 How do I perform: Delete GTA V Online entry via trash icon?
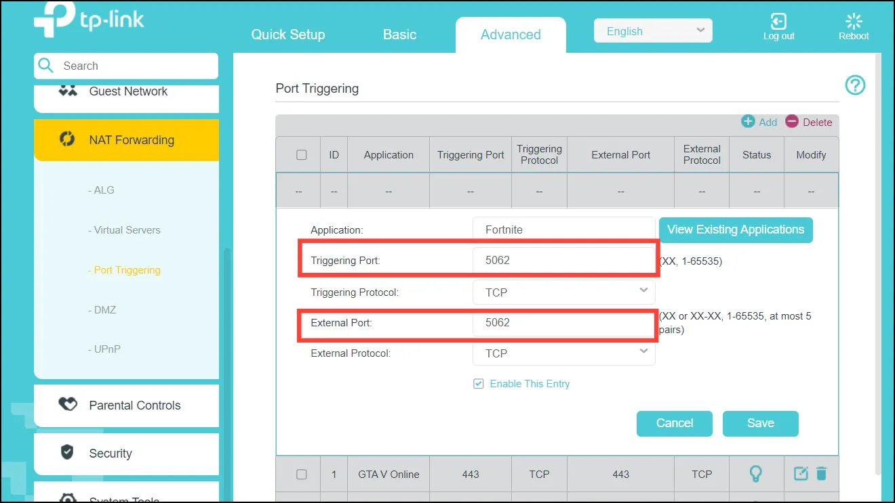[821, 473]
